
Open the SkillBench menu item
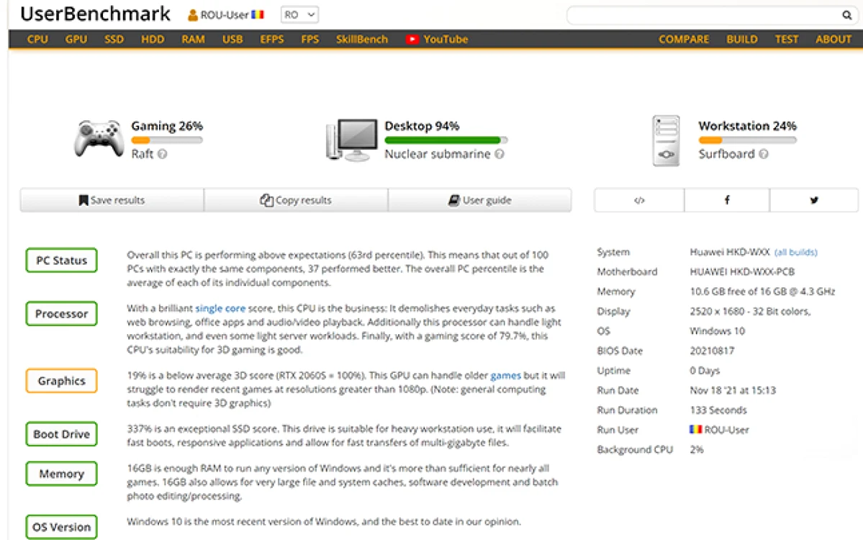[x=361, y=39]
